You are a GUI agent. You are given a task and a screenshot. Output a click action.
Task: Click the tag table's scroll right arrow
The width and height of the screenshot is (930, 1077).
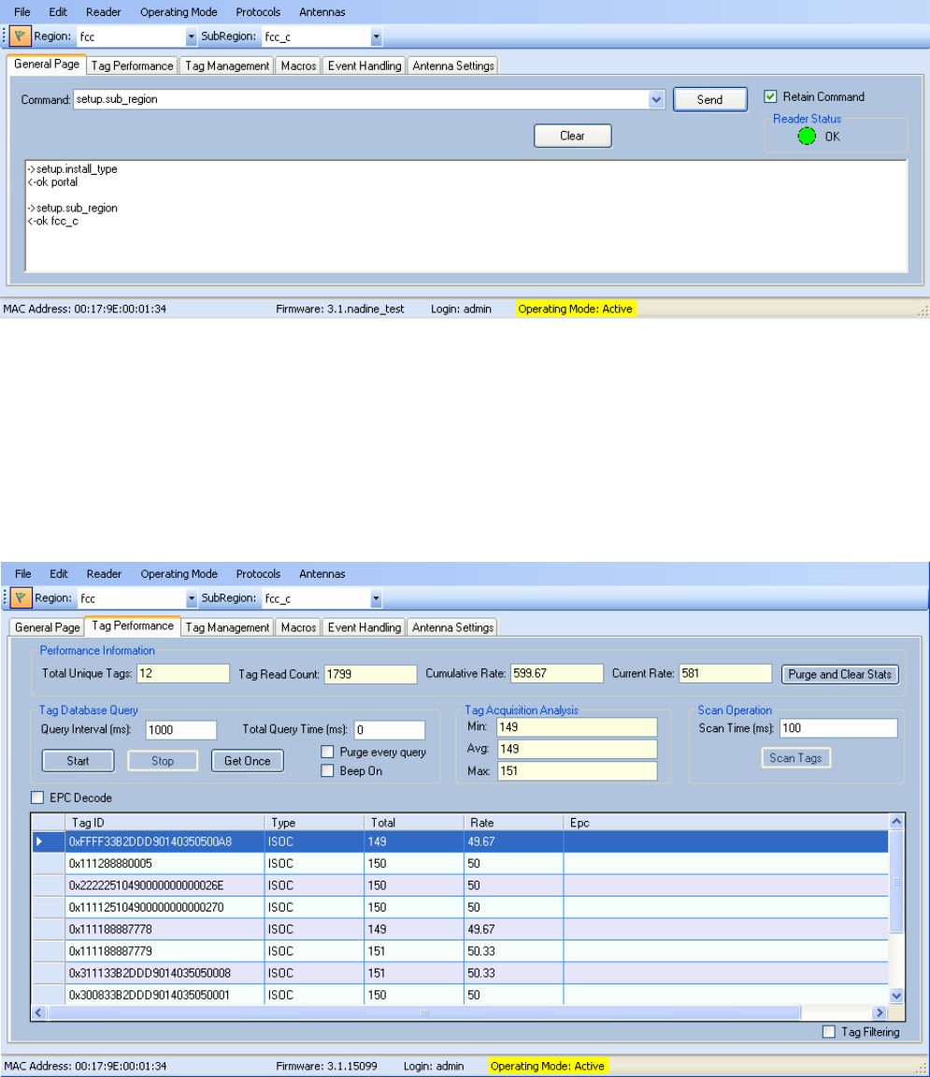pyautogui.click(x=879, y=1012)
